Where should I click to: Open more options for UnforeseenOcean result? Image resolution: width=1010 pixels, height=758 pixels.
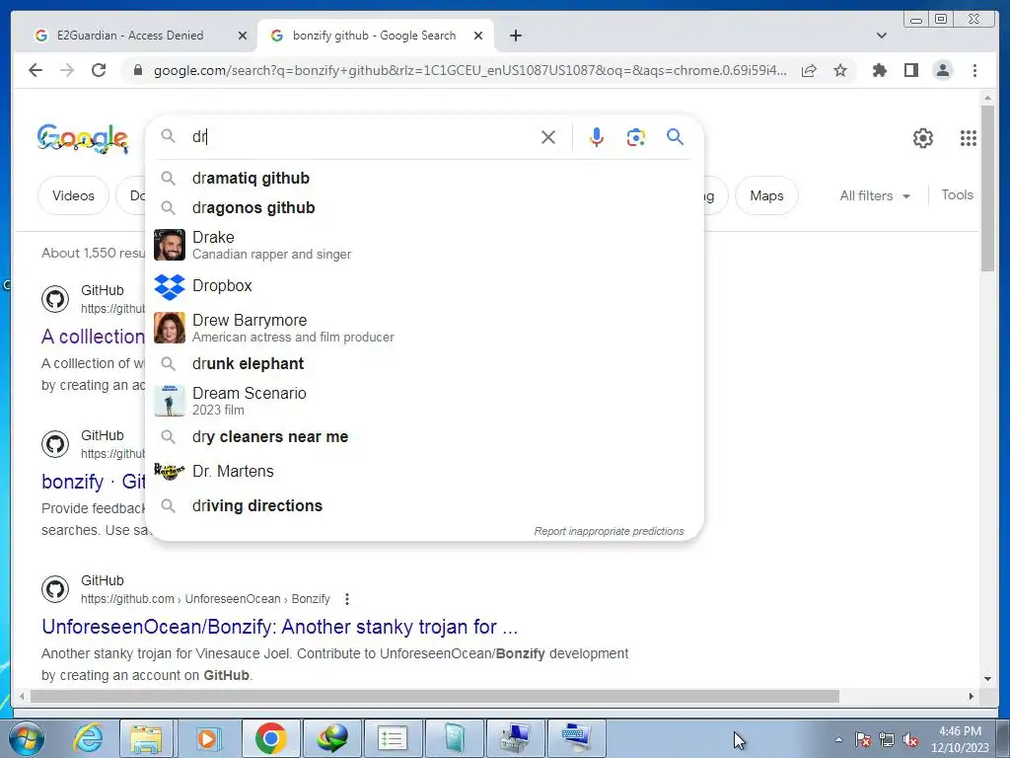point(347,599)
